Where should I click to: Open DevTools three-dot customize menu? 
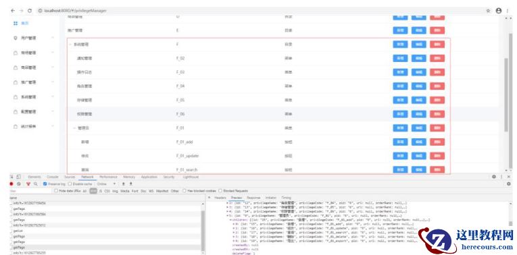pyautogui.click(x=501, y=177)
